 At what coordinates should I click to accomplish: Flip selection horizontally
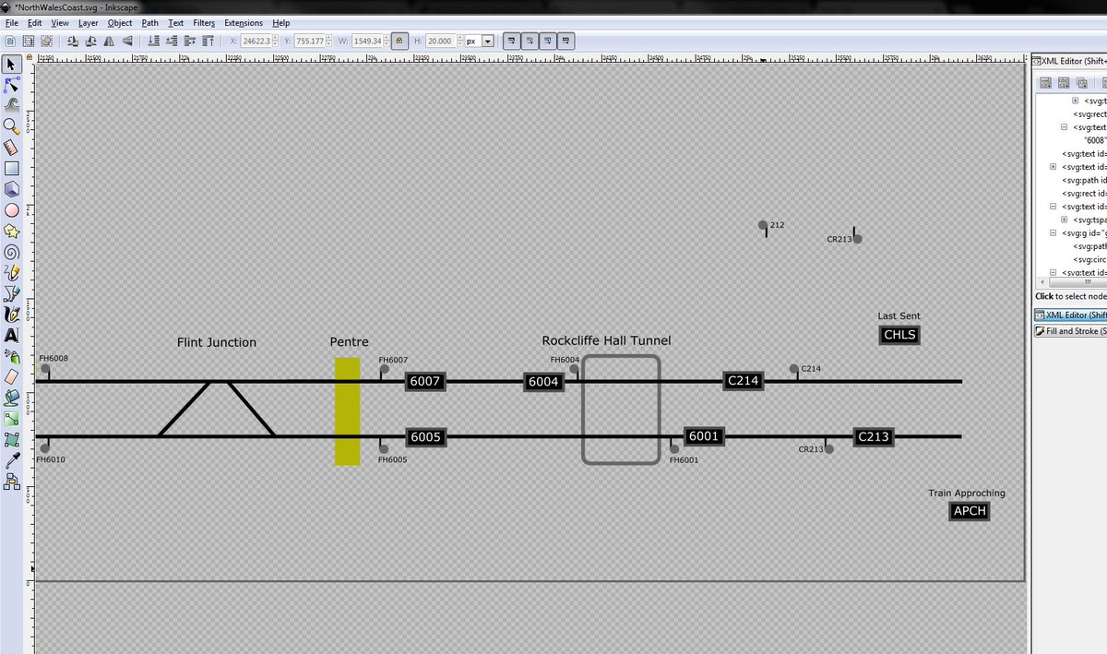coord(109,41)
